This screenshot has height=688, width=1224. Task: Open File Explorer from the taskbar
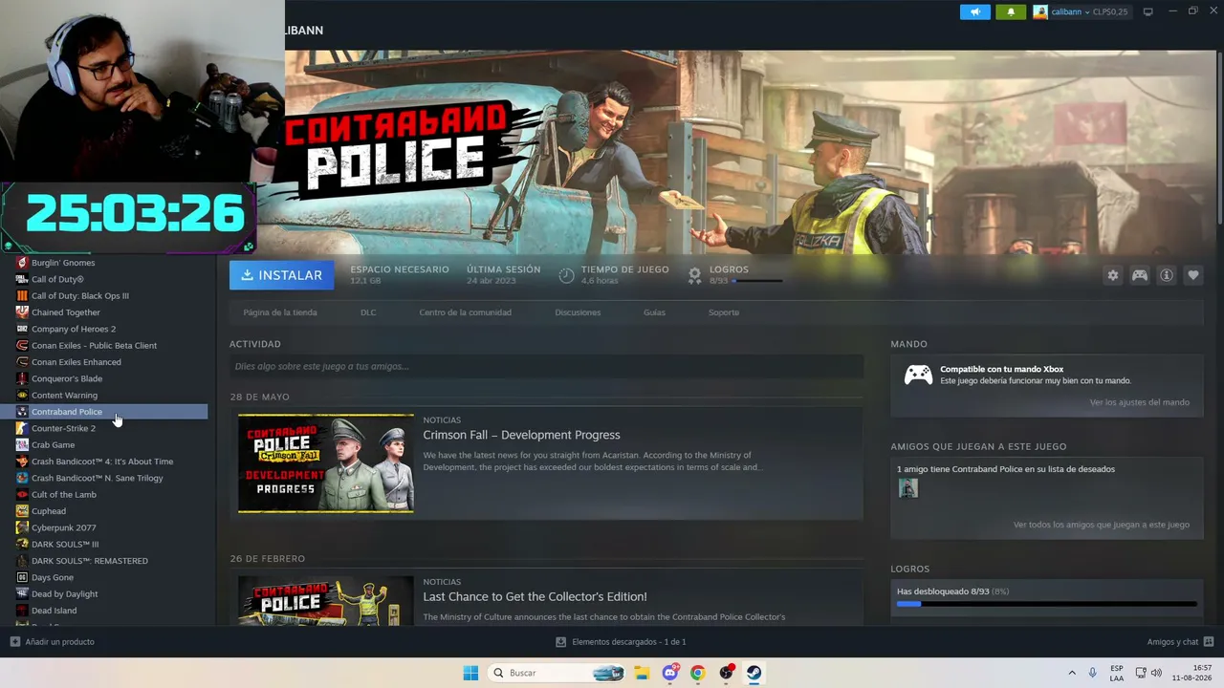pyautogui.click(x=642, y=673)
